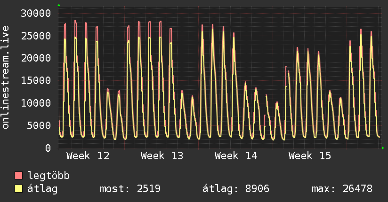
Task: Click the Week 14 axis label
Action: (236, 155)
